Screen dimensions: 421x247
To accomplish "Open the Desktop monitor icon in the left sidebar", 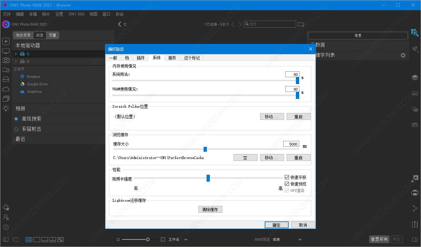I will 6,51.
